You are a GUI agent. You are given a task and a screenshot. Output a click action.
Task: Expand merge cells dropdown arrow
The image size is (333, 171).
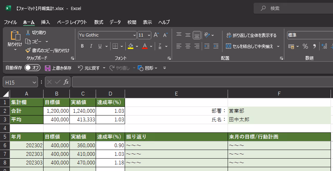click(x=278, y=47)
